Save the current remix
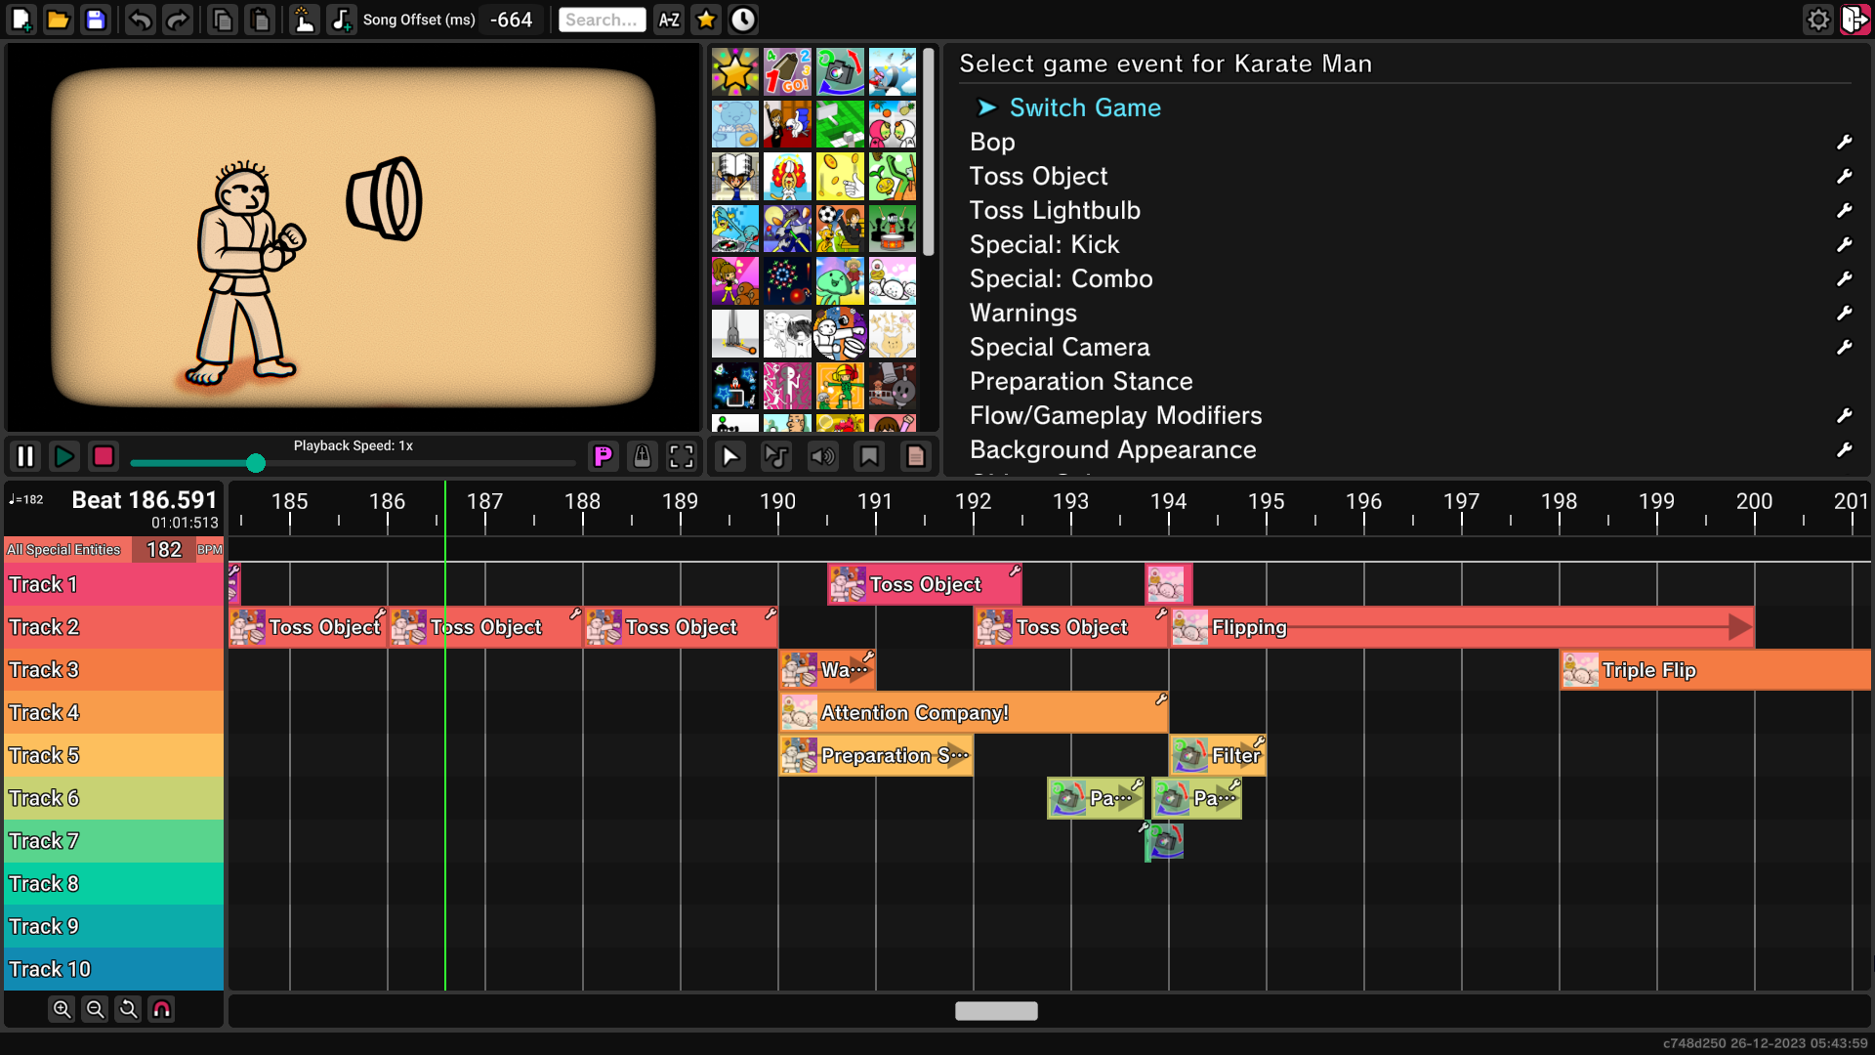The width and height of the screenshot is (1875, 1055). (x=96, y=20)
